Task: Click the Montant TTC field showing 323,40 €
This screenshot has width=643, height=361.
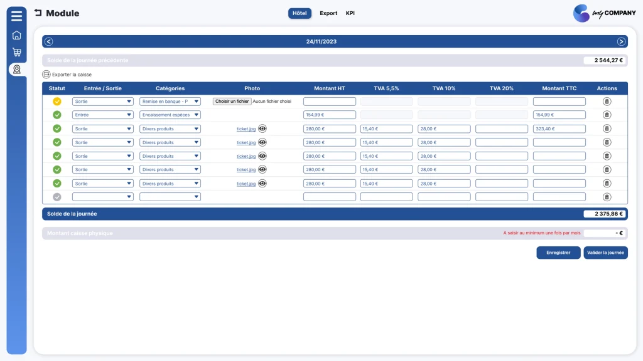Action: tap(559, 128)
